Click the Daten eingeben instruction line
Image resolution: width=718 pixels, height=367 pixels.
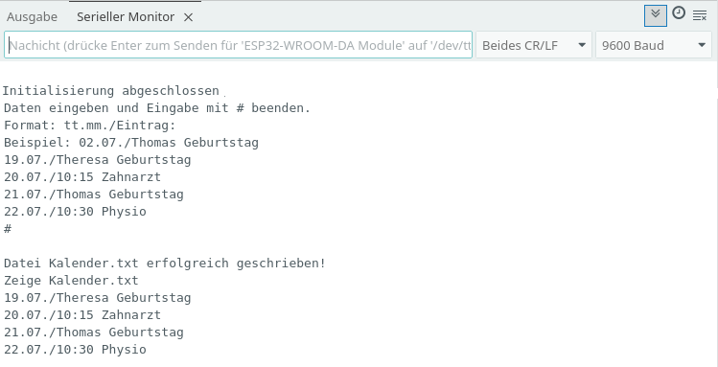point(157,108)
